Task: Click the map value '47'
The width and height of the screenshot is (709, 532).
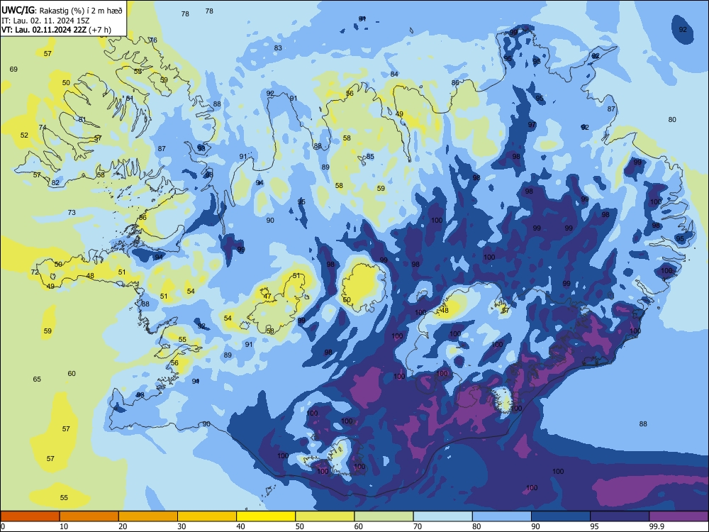Action: tap(267, 297)
